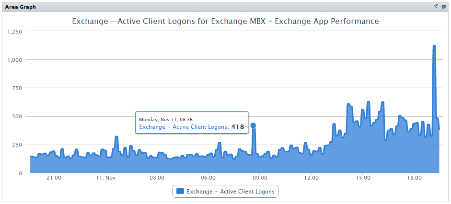
Task: Select the 15:00 x-axis label
Action: point(363,178)
